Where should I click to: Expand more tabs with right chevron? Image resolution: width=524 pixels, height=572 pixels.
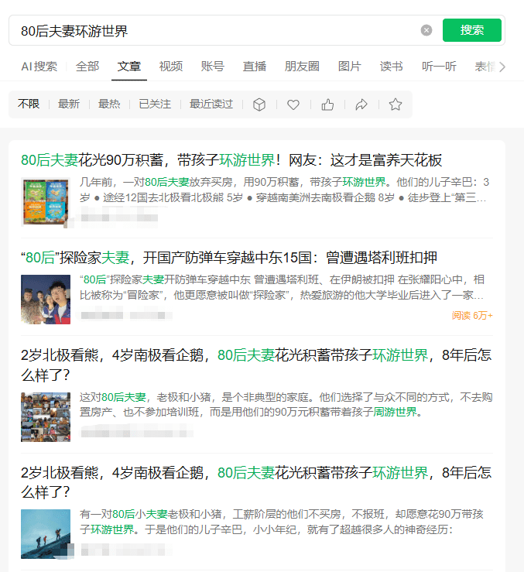click(x=502, y=67)
